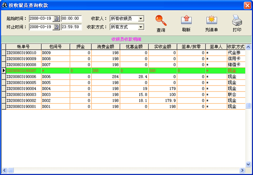Screen dimensions: 253x175
Task: Click the 储值卡 payment method cell
Action: click(236, 65)
